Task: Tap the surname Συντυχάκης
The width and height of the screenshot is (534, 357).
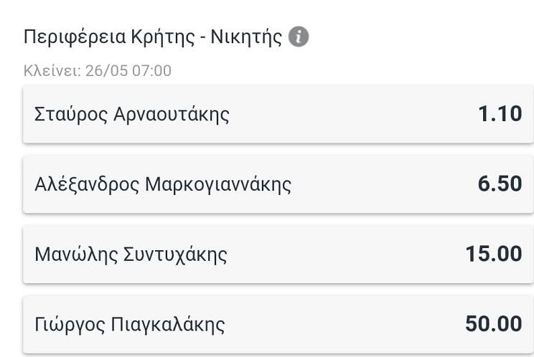Action: 174,254
